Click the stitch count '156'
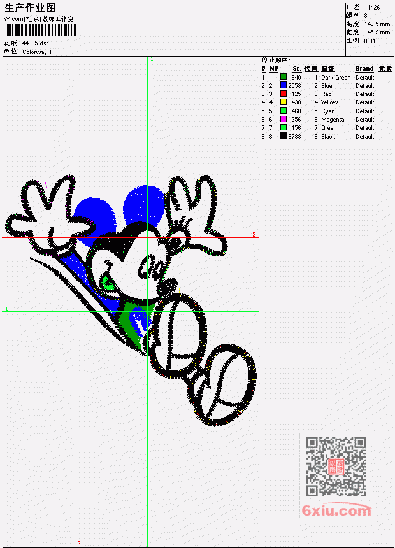Viewport: 395px width, 548px height. point(296,128)
